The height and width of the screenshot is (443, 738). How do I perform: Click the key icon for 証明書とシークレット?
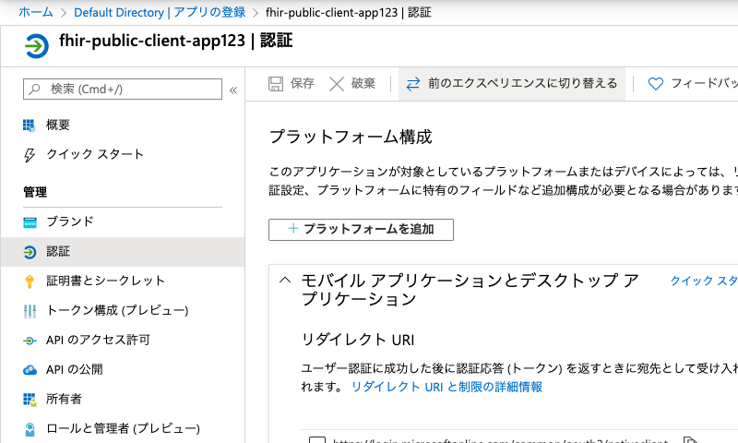click(x=30, y=281)
